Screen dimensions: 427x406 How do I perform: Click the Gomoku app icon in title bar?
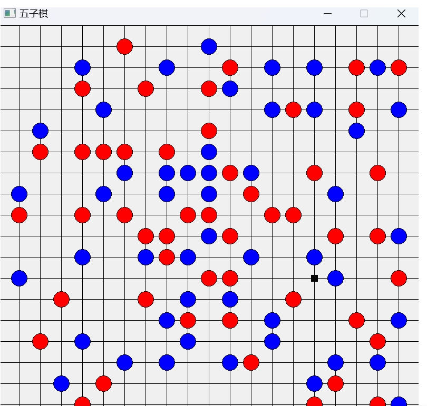click(x=9, y=13)
